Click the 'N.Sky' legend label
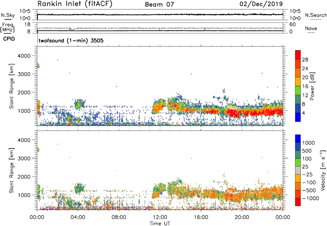Image resolution: width=327 pixels, height=226 pixels. 8,15
